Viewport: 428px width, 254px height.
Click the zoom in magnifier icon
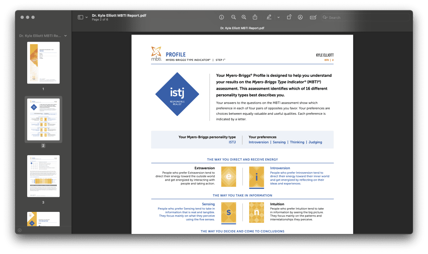click(244, 17)
